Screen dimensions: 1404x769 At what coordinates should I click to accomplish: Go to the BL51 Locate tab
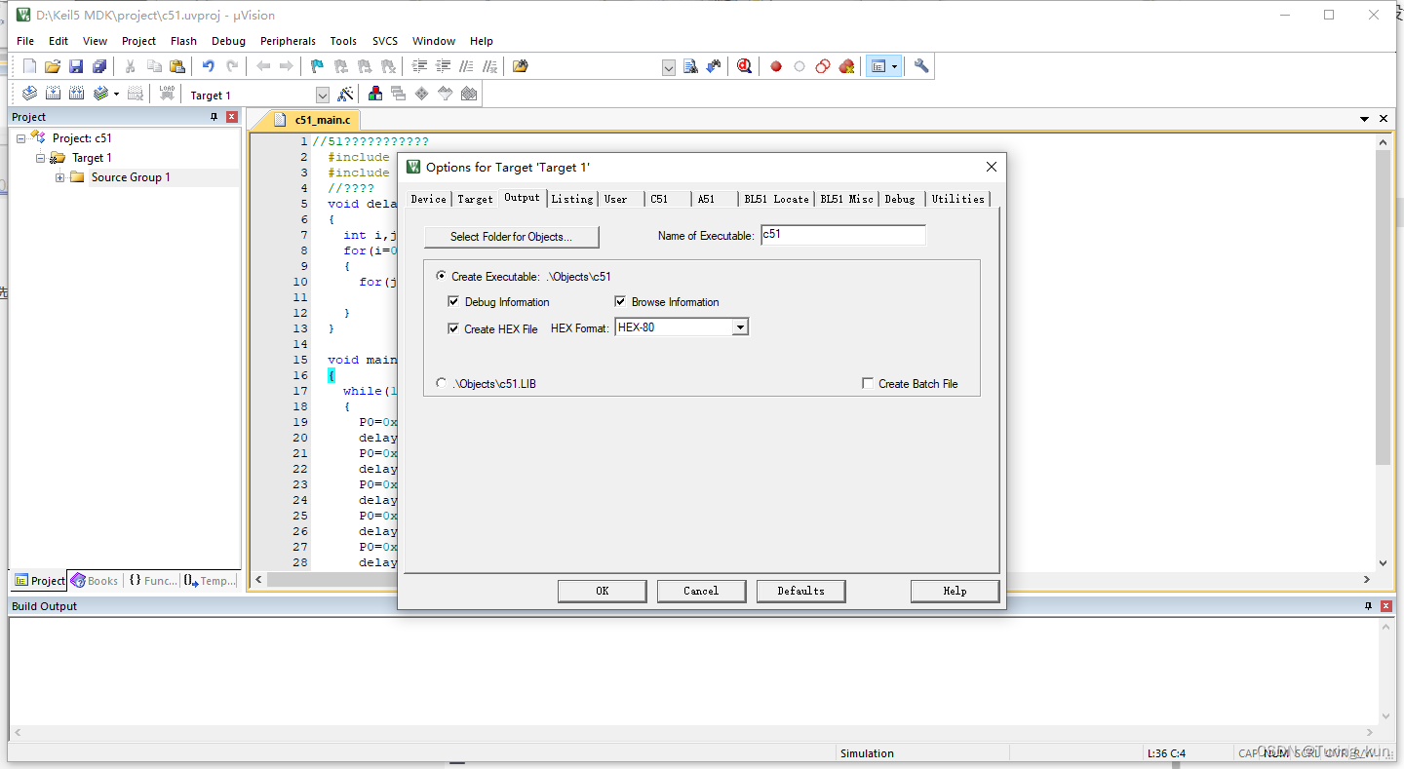click(x=776, y=199)
